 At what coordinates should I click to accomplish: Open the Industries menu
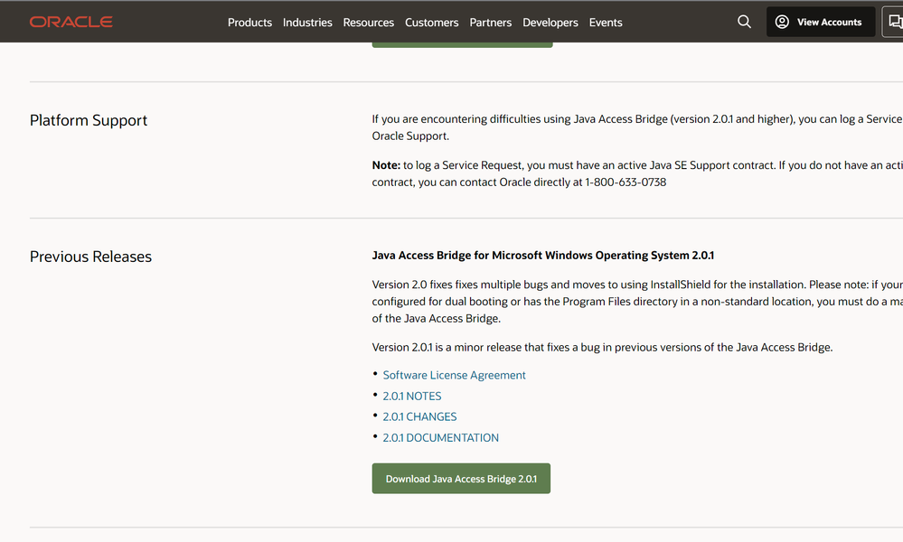coord(307,23)
